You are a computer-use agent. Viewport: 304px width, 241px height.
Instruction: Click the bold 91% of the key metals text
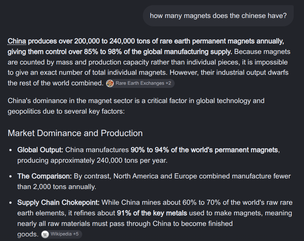click(152, 213)
